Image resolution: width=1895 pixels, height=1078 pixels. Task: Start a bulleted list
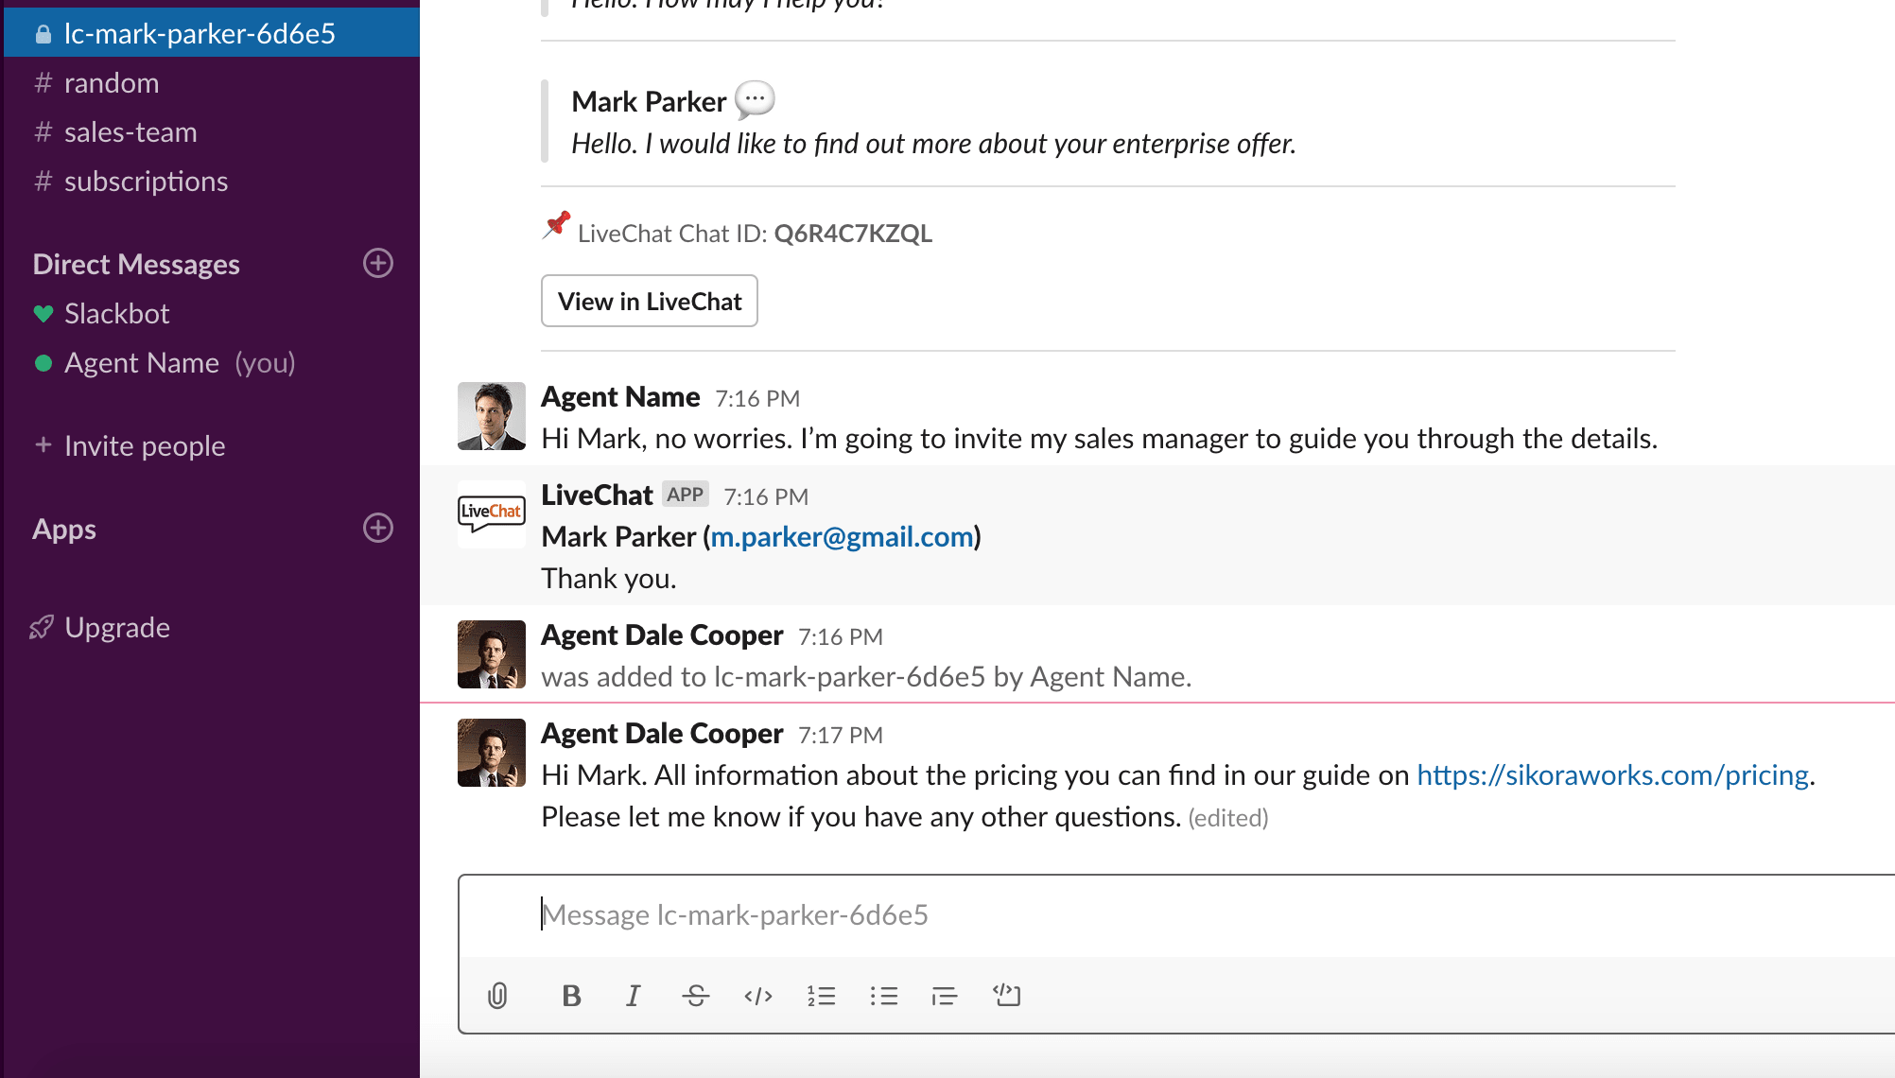coord(883,996)
